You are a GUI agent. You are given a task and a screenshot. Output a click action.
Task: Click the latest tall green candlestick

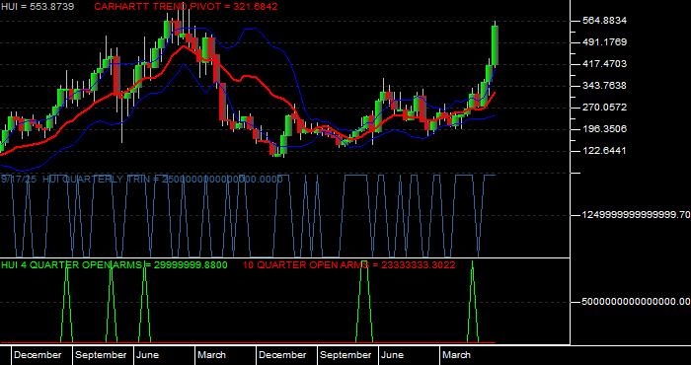(x=495, y=45)
